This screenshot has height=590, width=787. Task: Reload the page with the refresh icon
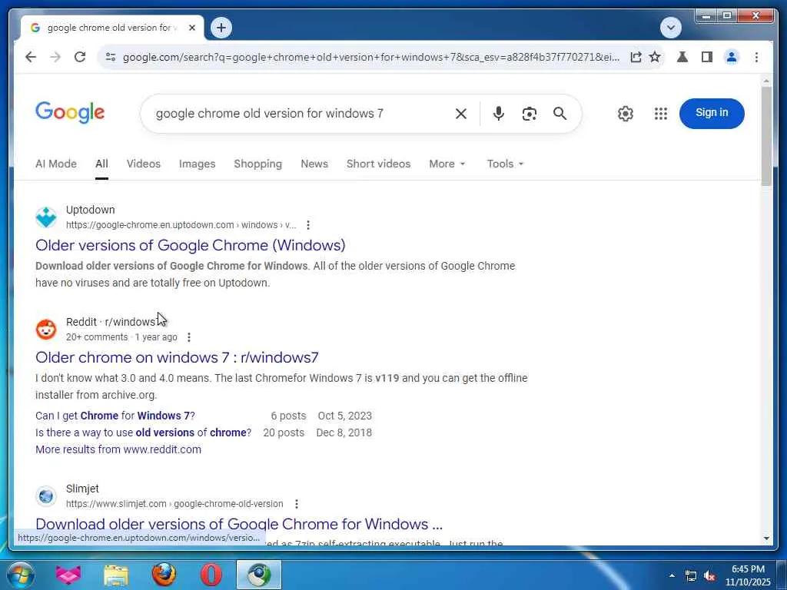[80, 57]
